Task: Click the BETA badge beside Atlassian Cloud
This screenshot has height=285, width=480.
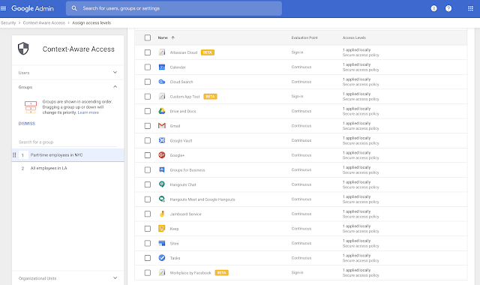Action: 208,52
